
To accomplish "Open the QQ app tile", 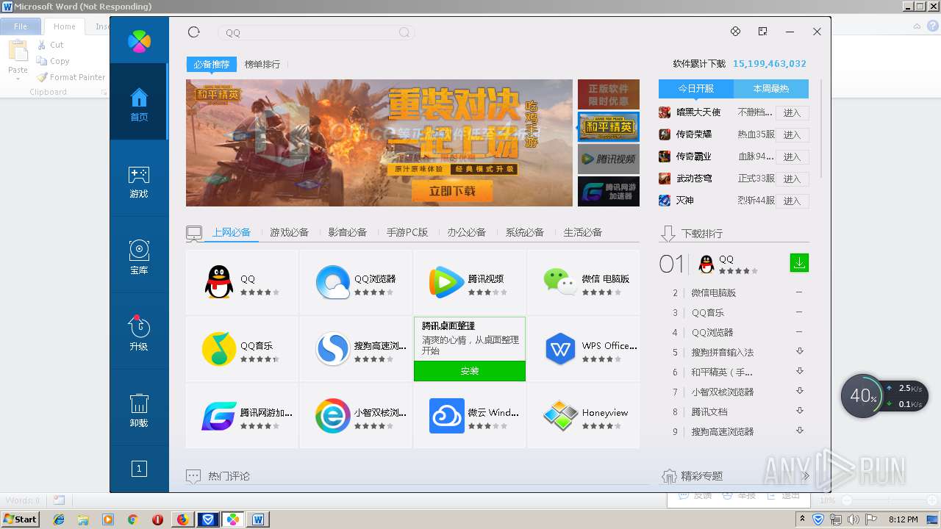I will [x=243, y=283].
